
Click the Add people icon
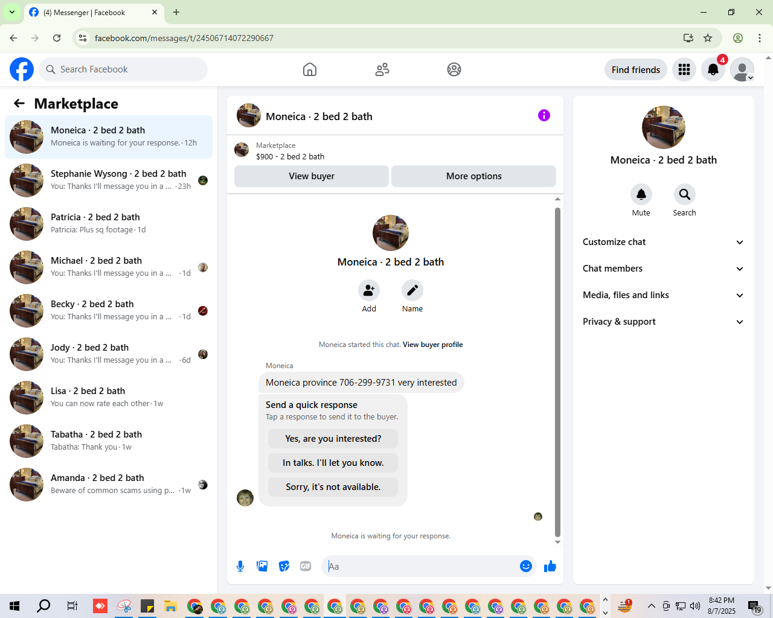[369, 290]
